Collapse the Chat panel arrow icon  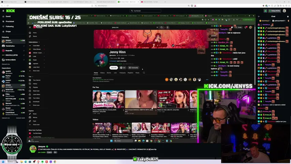pyautogui.click(x=259, y=16)
